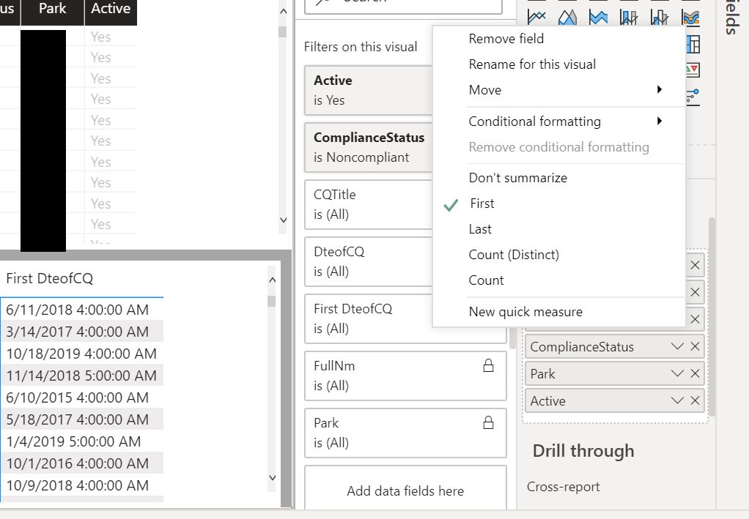
Task: Click upper table scroll down arrow
Action: (284, 220)
